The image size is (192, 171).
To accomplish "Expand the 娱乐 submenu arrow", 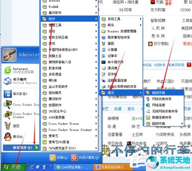I will tap(141, 25).
